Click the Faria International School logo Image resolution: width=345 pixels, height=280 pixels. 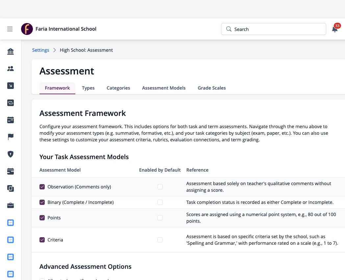click(27, 29)
